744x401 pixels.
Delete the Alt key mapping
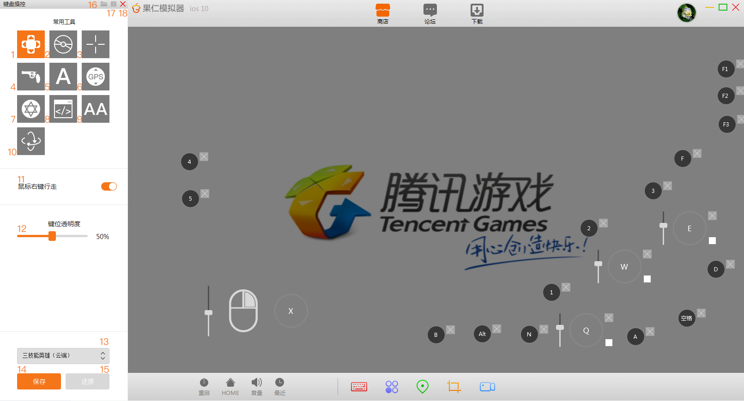[496, 329]
